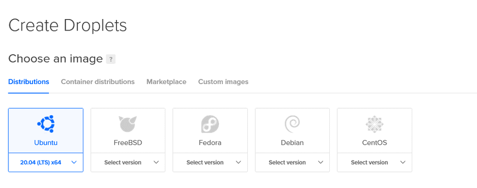The height and width of the screenshot is (188, 477).
Task: Switch to the Container distributions tab
Action: pos(98,82)
